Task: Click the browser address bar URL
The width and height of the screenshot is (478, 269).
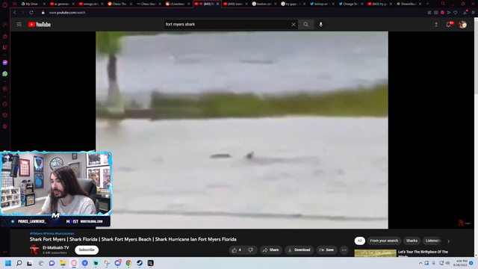Action: [67, 13]
